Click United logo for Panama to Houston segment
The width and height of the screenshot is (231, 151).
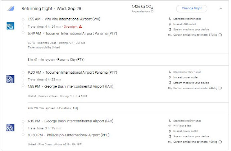click(10, 79)
